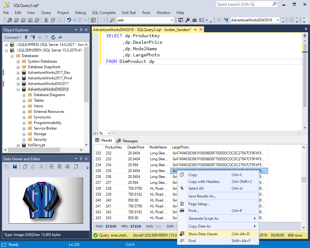
Task: Open Activity Monitor icon in Object Explorer
Action: point(60,38)
